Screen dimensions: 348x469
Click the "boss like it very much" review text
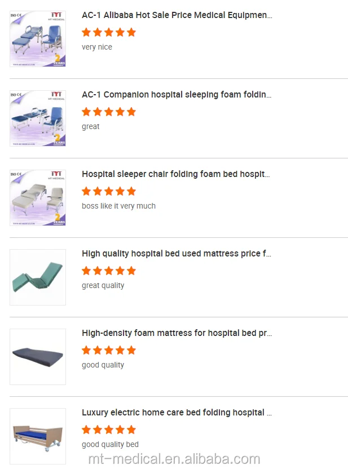(x=118, y=206)
